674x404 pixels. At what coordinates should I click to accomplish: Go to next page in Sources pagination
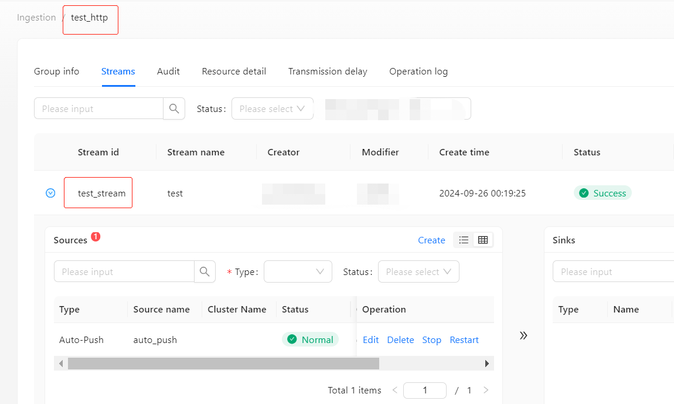click(485, 390)
